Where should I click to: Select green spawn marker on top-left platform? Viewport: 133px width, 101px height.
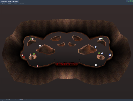point(31,39)
